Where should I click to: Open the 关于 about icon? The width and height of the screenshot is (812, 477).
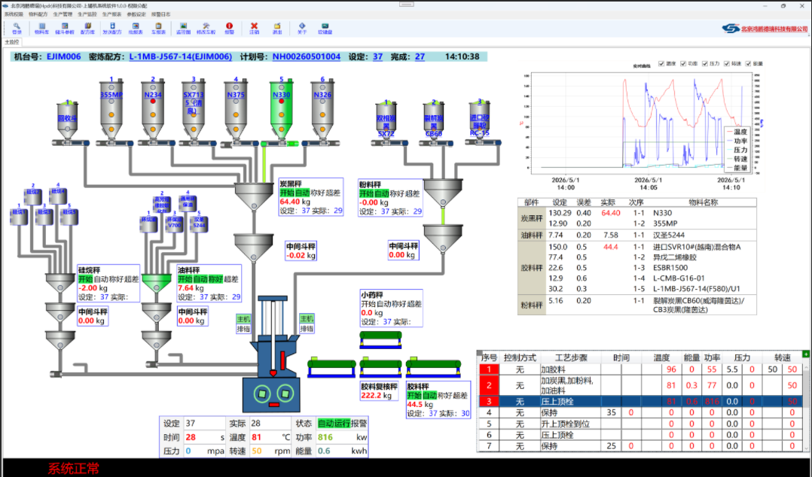[x=302, y=28]
